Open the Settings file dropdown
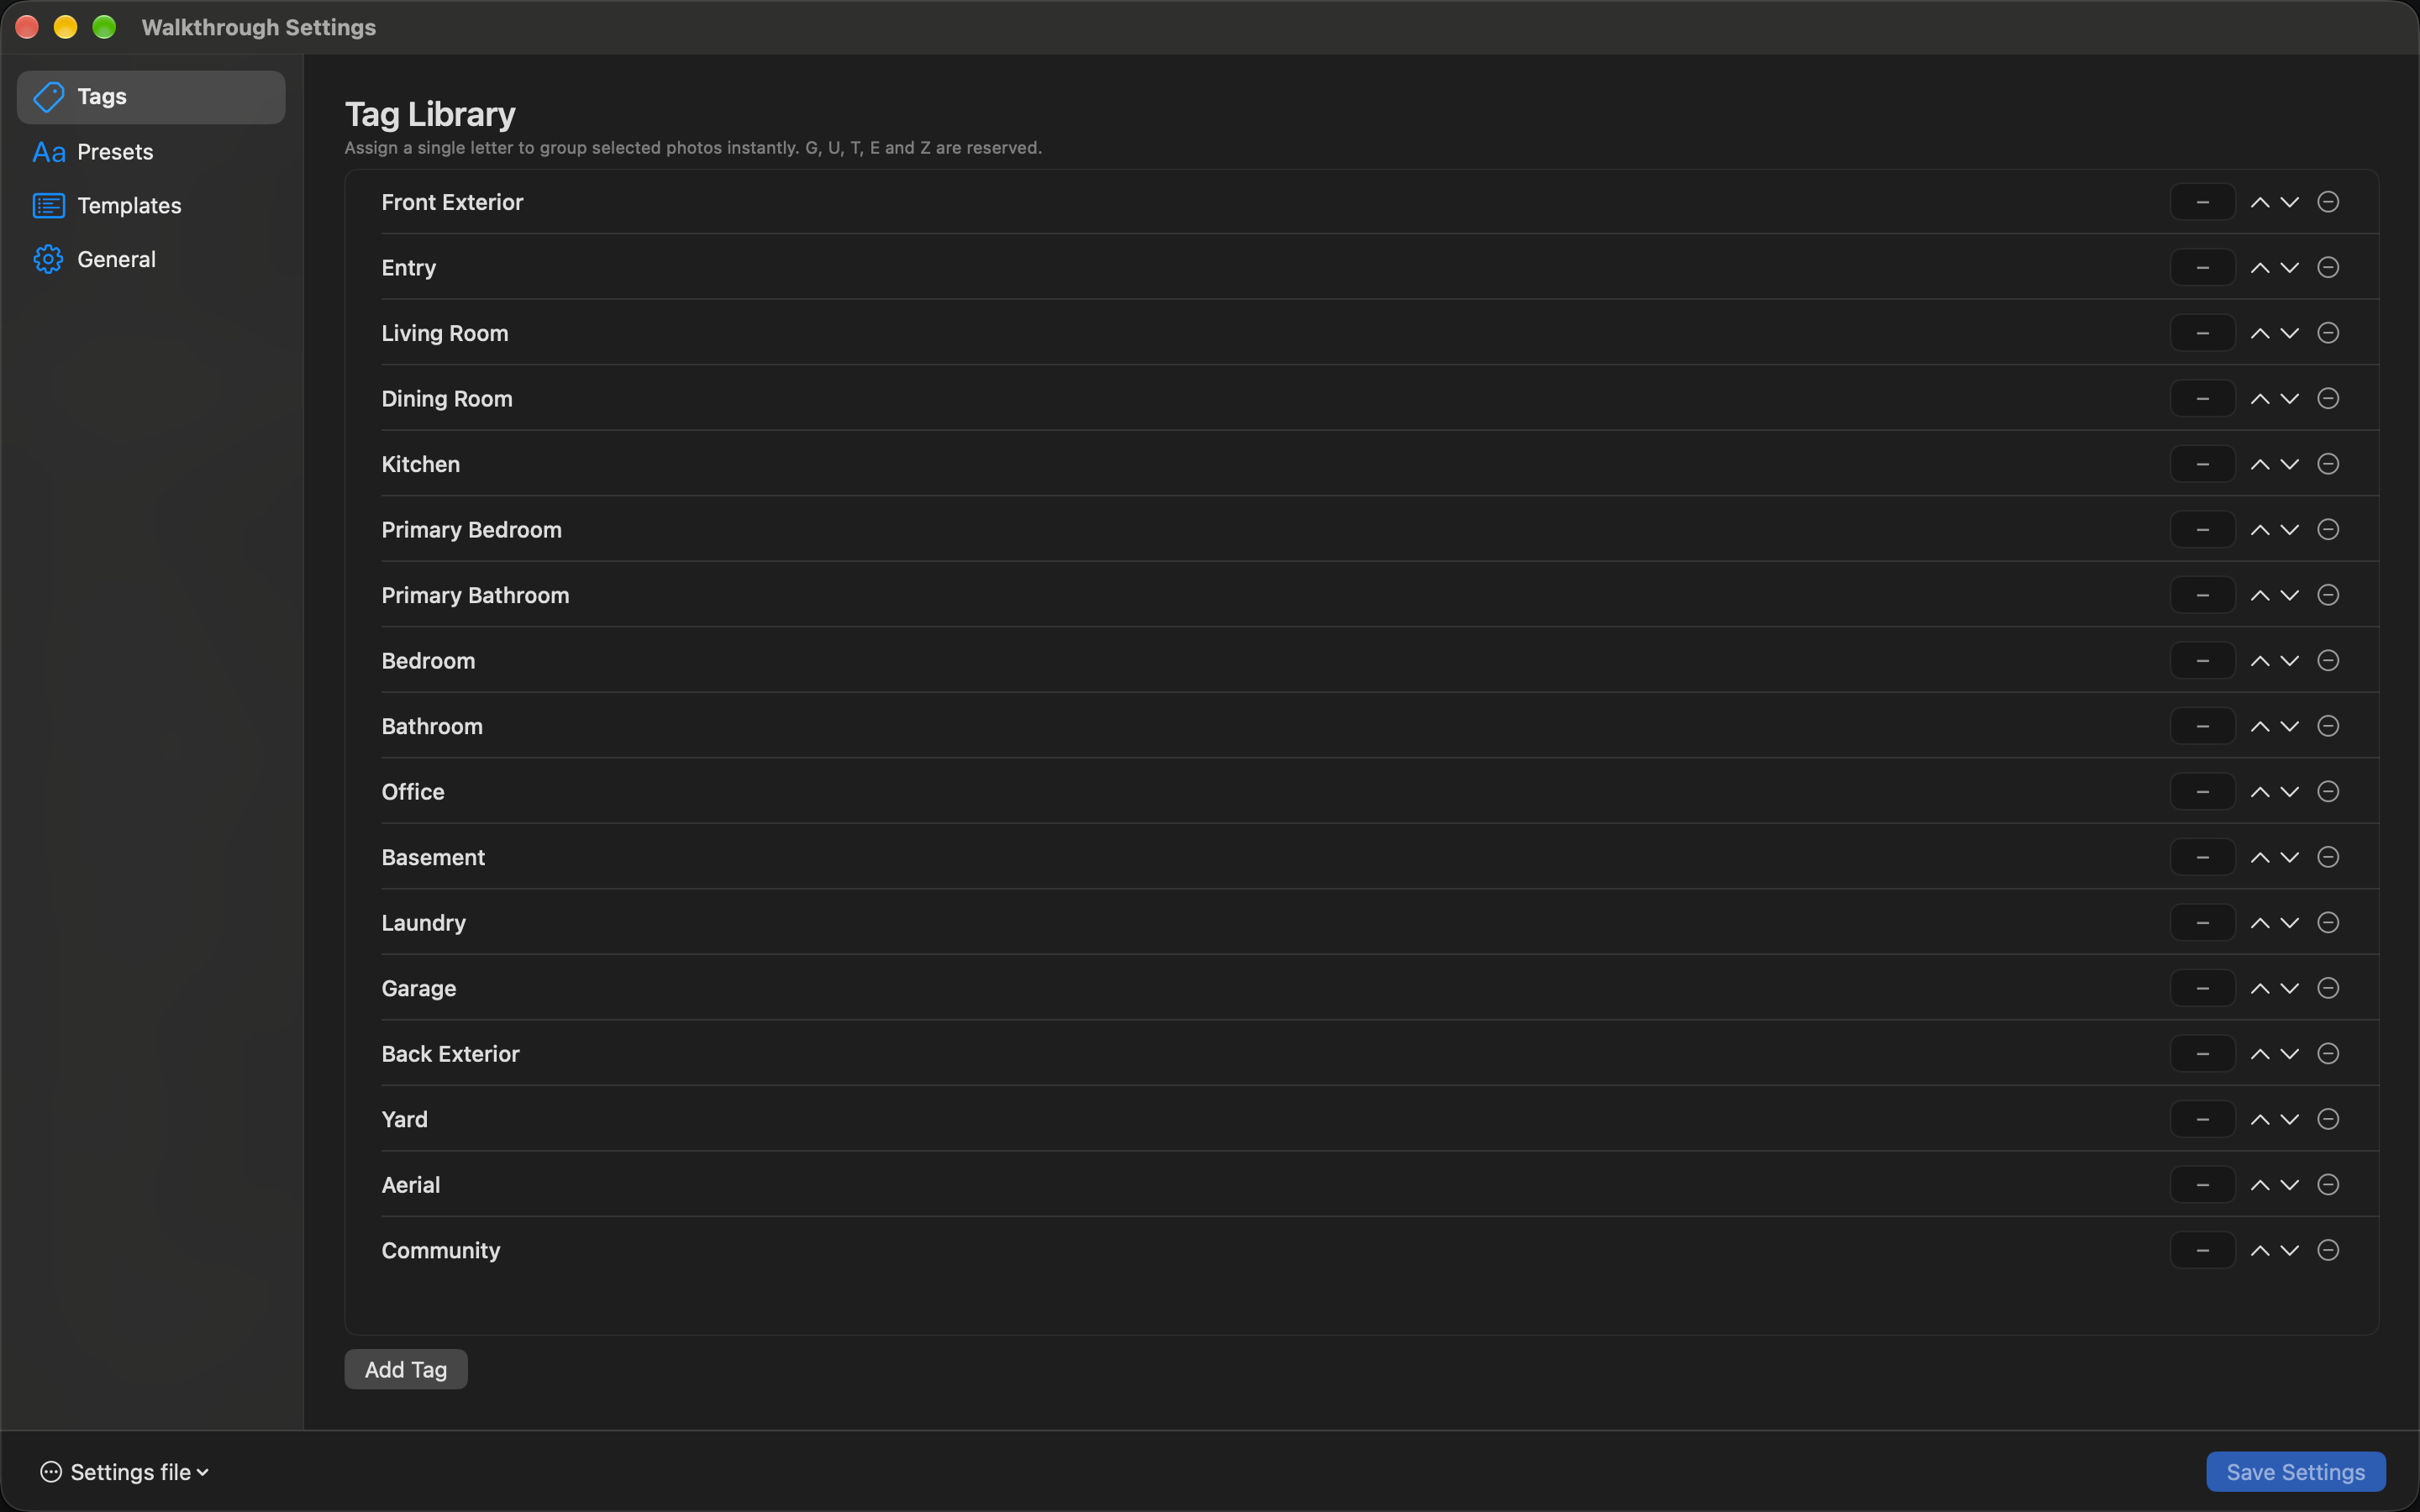This screenshot has width=2420, height=1512. coord(125,1472)
